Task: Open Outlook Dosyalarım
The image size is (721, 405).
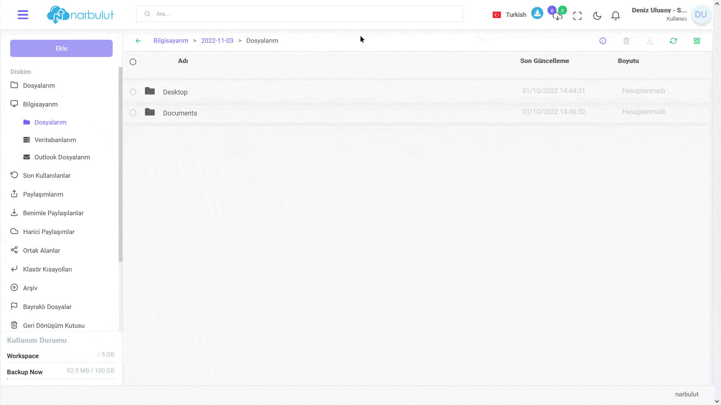Action: (x=62, y=157)
